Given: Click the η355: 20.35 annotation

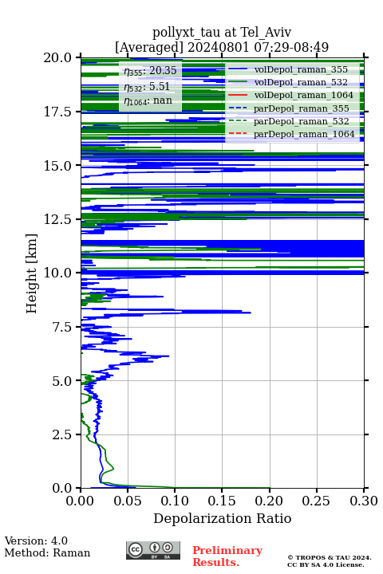Looking at the screenshot, I should 150,70.
